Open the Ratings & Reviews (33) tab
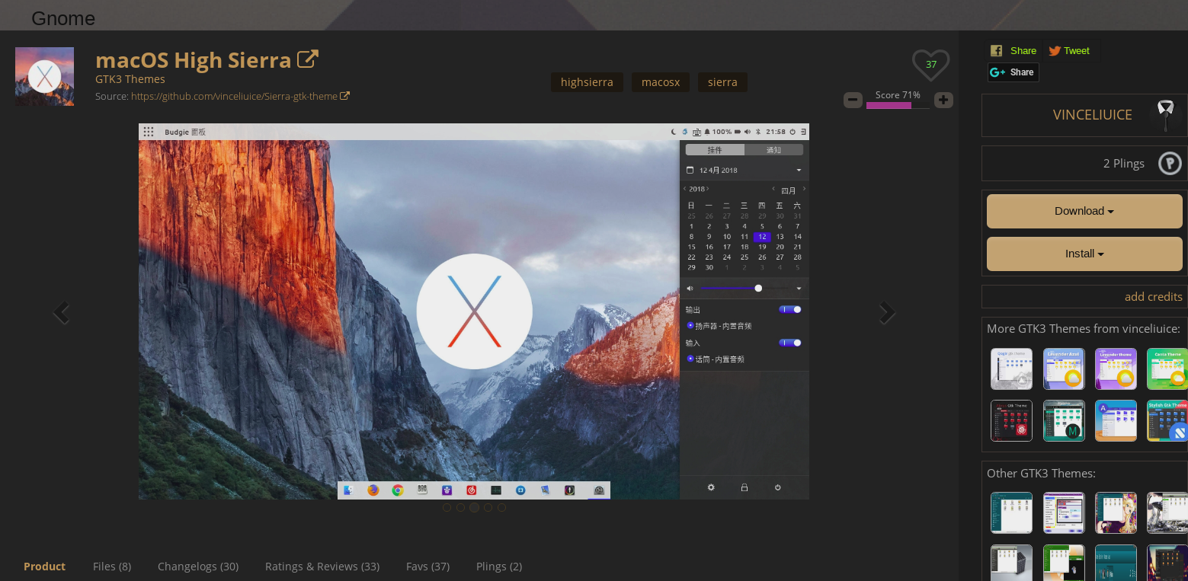1188x581 pixels. coord(322,567)
